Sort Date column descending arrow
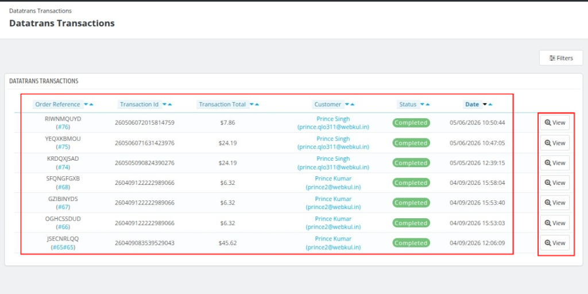This screenshot has width=588, height=294. (485, 105)
